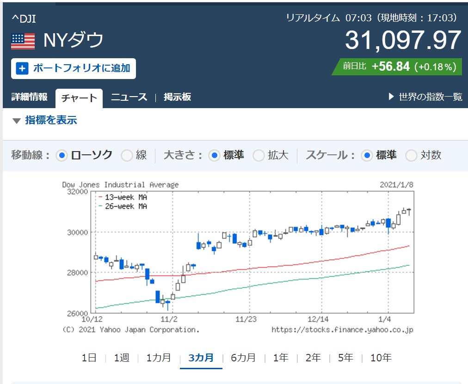Click the arrow icon before 世界の指数一覧
The height and width of the screenshot is (384, 468).
click(x=391, y=97)
